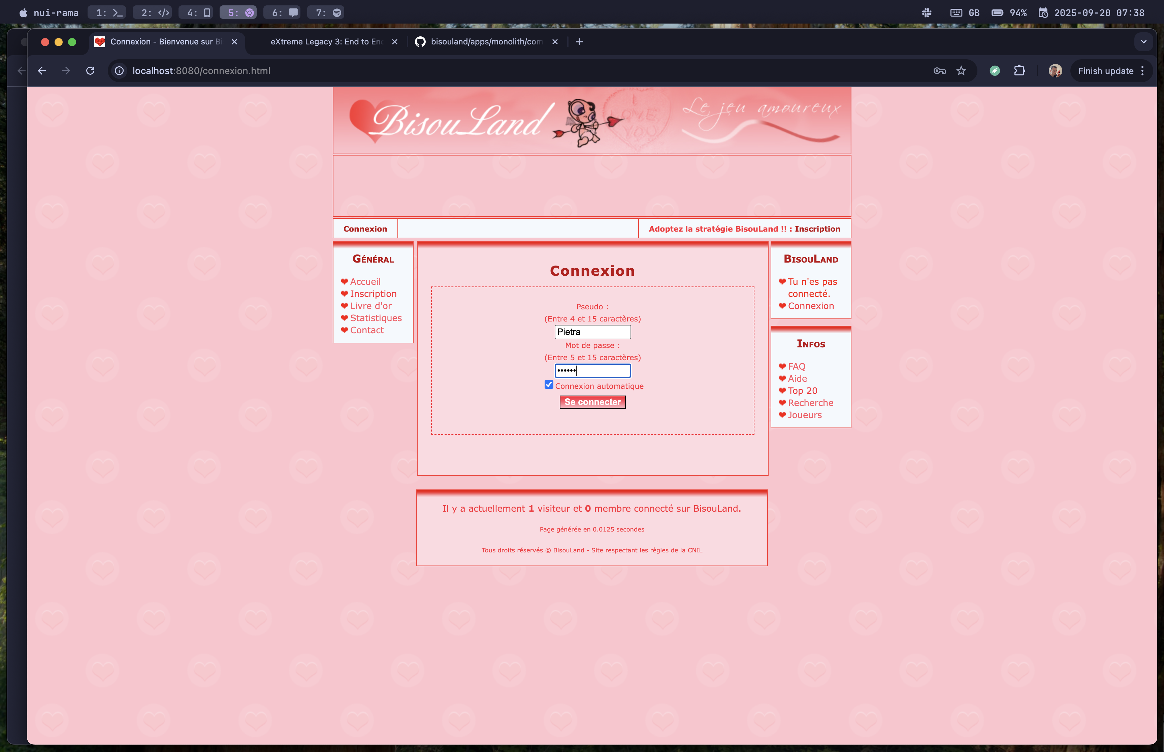The height and width of the screenshot is (752, 1164).
Task: Click the green extension icon
Action: pos(995,71)
